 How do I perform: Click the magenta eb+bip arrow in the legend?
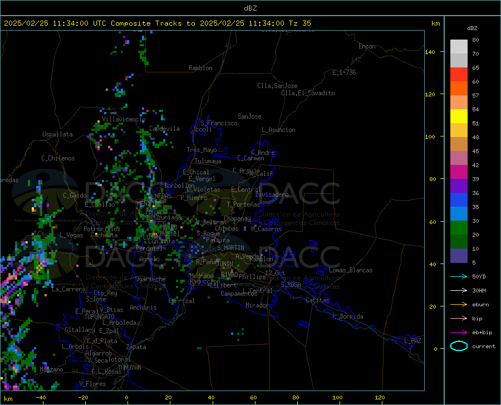coord(459,333)
